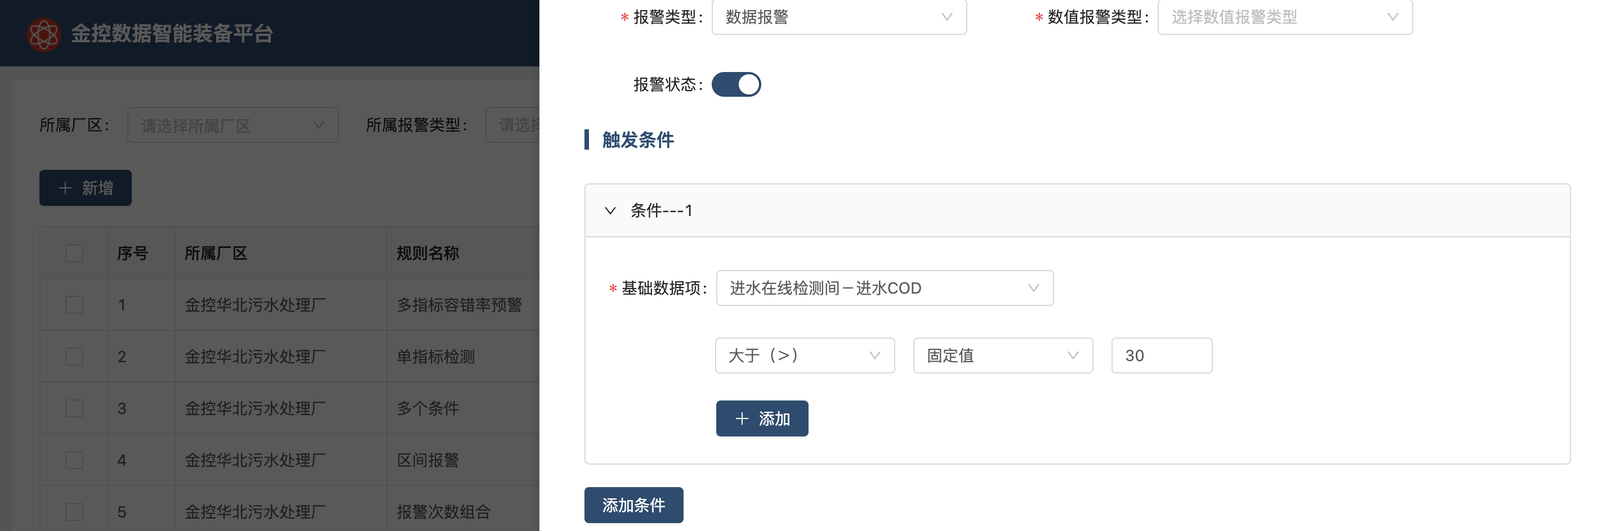Viewport: 1616px width, 531px height.
Task: Click the 多指标容错率预警 rule name
Action: 458,305
